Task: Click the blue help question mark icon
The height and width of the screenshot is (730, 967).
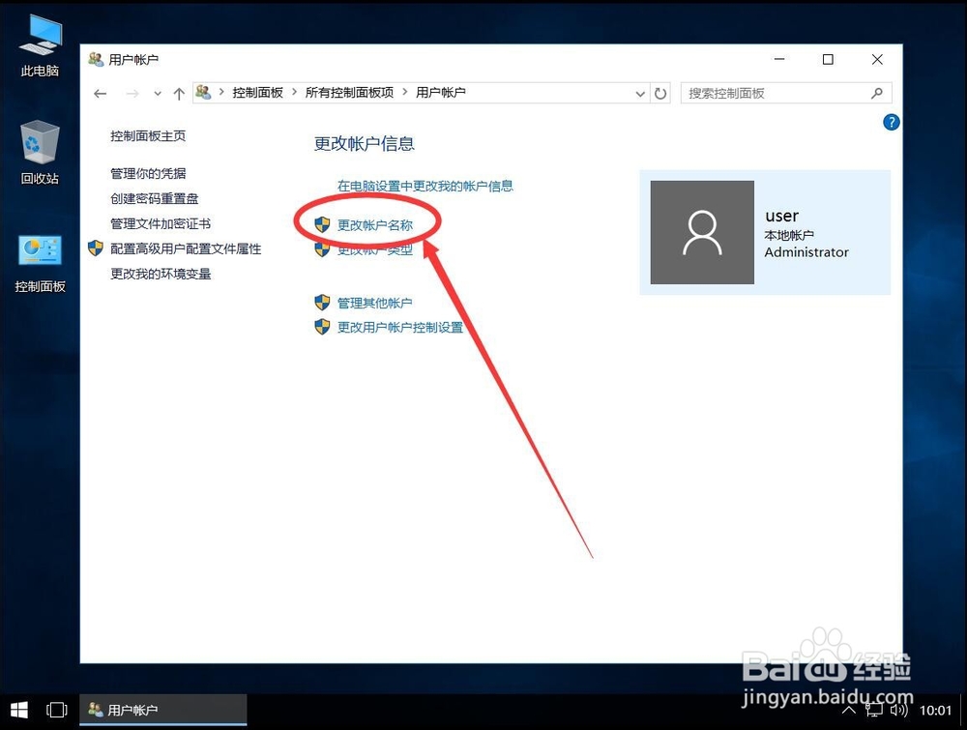Action: tap(891, 122)
